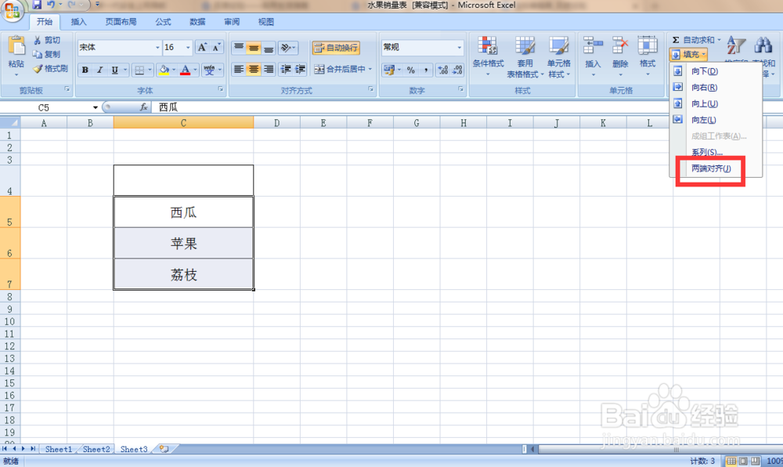This screenshot has width=783, height=467.
Task: Switch to the Page Layout (页面布局) tab
Action: (x=121, y=22)
